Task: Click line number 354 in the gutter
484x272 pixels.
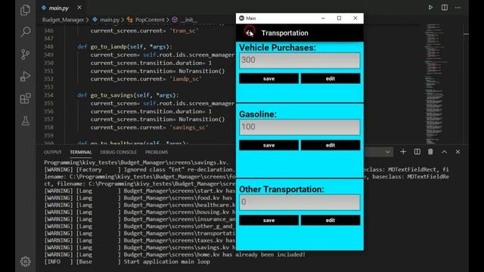Action: [48, 95]
